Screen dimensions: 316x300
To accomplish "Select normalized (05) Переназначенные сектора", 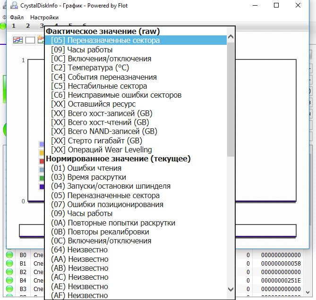I will 136,195.
